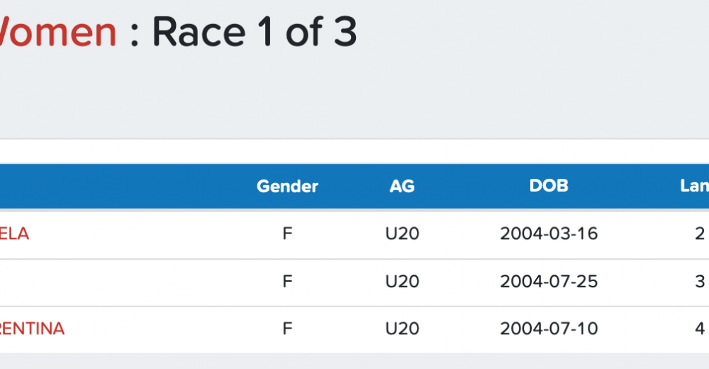Click U20 age group for athlete born 2004-07-10
The image size is (709, 369).
[402, 329]
